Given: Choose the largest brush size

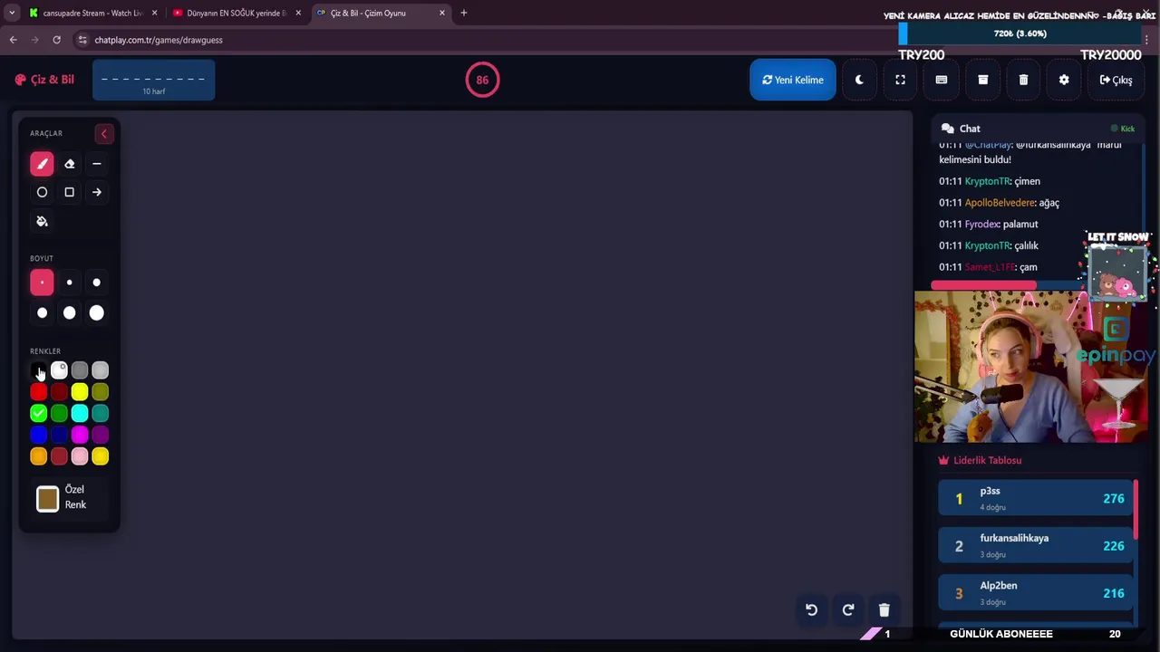Looking at the screenshot, I should pos(96,313).
